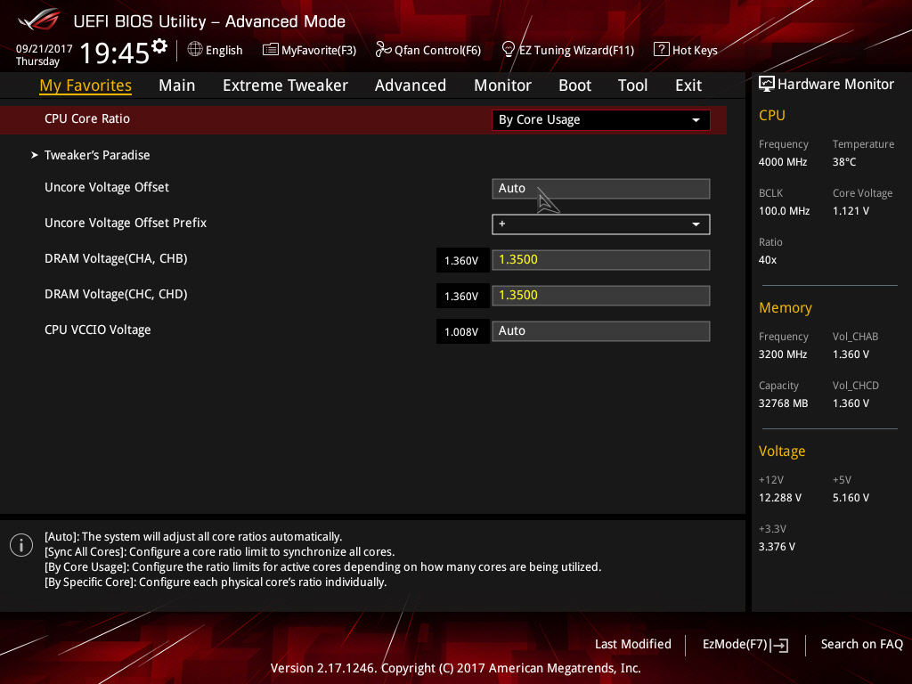
Task: Open the Monitor tab
Action: (502, 85)
